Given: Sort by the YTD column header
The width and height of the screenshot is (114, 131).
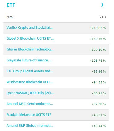Looking at the screenshot, I should (x=103, y=17).
